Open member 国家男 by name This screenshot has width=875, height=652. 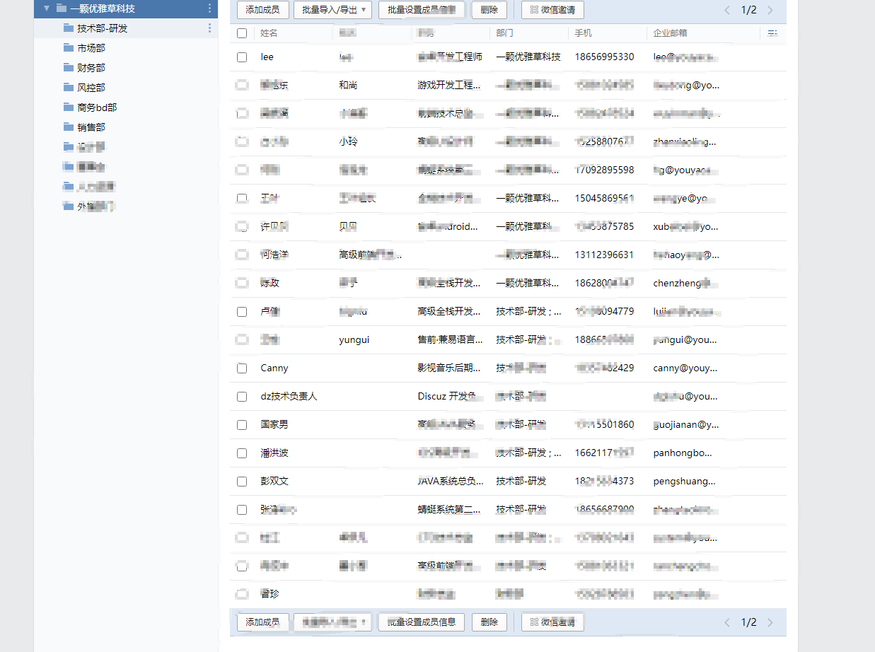274,424
